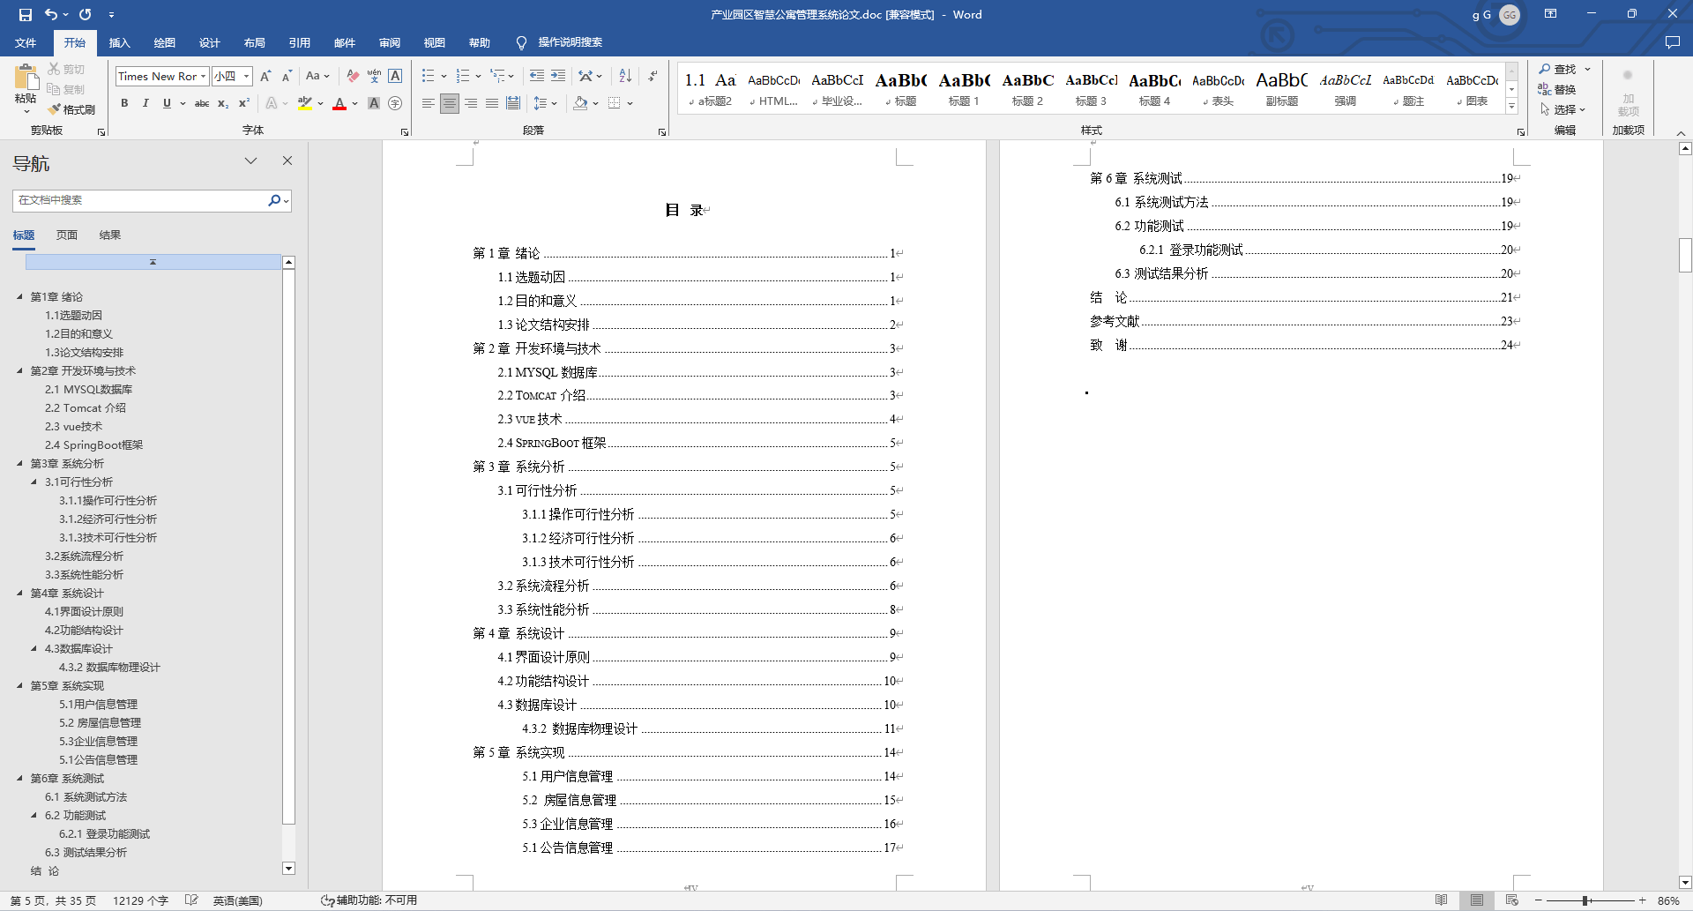1693x911 pixels.
Task: Toggle Italic formatting
Action: (x=145, y=103)
